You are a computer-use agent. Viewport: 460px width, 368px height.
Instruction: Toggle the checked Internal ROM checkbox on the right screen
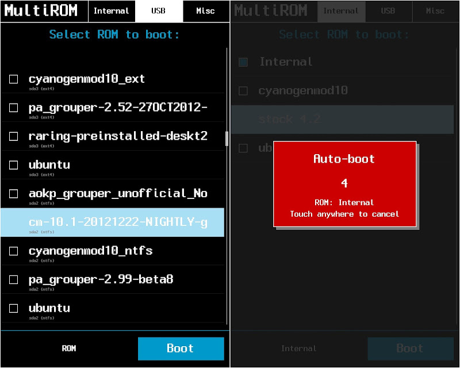[243, 62]
